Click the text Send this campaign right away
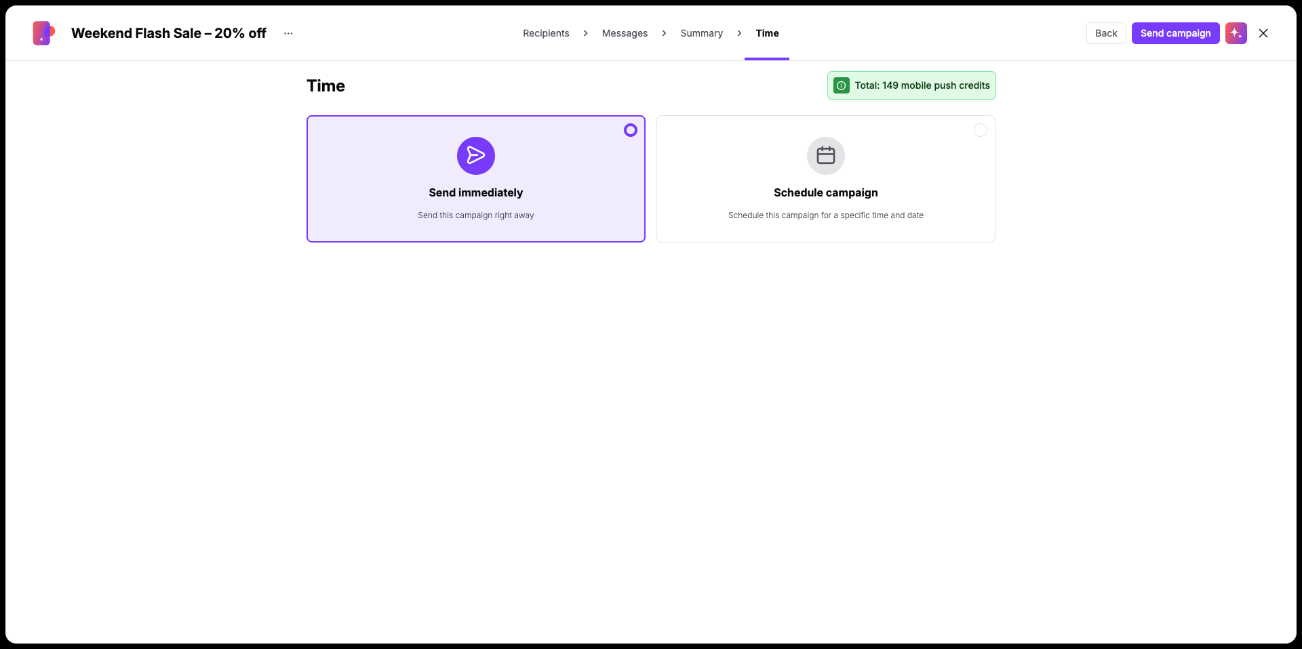Image resolution: width=1302 pixels, height=649 pixels. [x=476, y=215]
